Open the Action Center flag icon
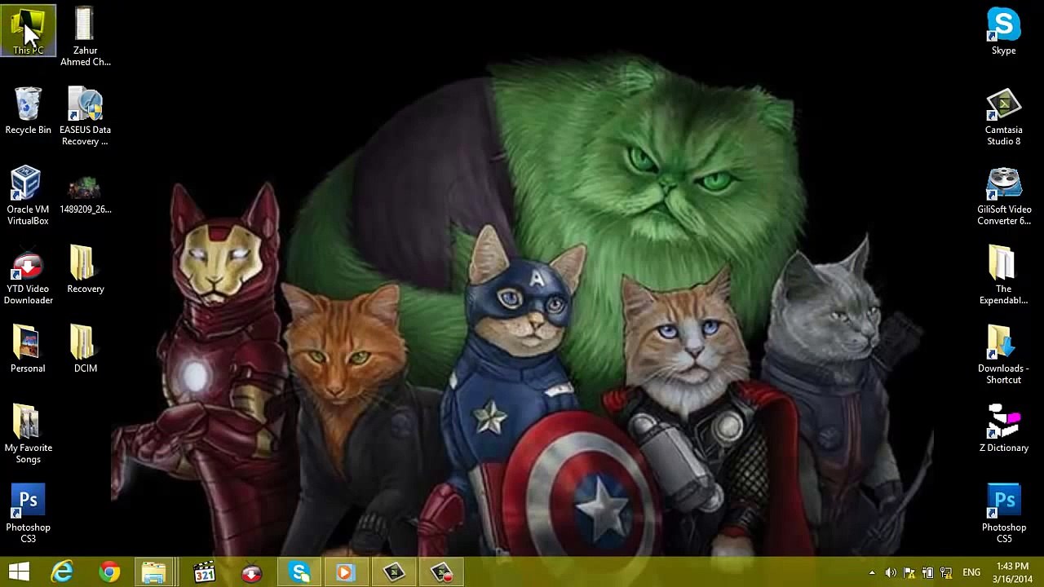Screen dimensions: 1044x587 pyautogui.click(x=909, y=572)
